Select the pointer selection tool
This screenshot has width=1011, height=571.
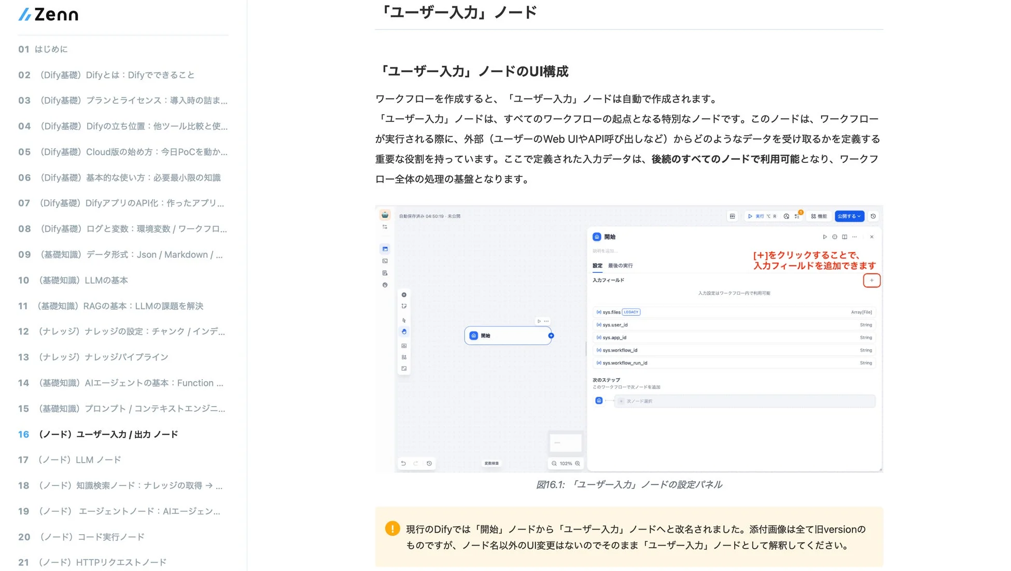pos(404,320)
